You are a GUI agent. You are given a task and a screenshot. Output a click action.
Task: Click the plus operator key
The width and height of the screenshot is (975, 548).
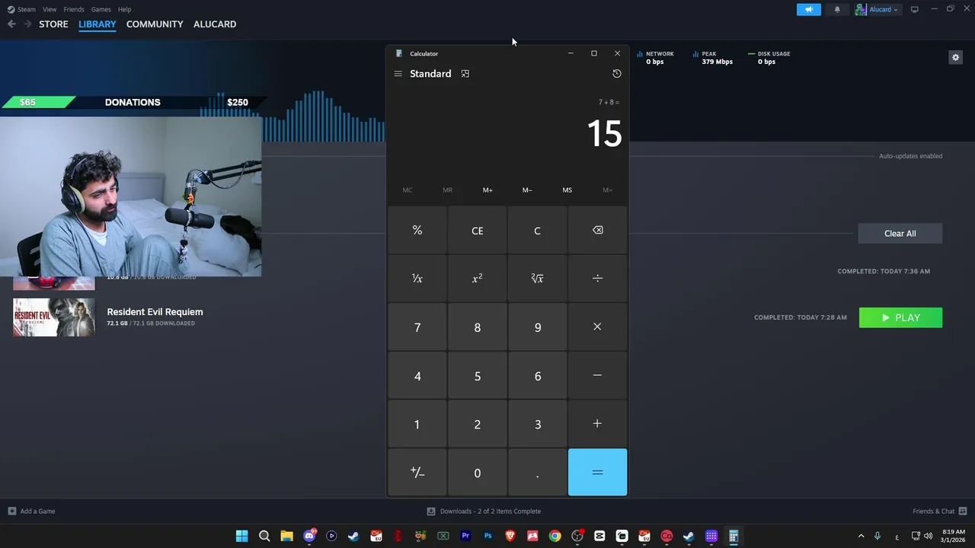pyautogui.click(x=598, y=424)
